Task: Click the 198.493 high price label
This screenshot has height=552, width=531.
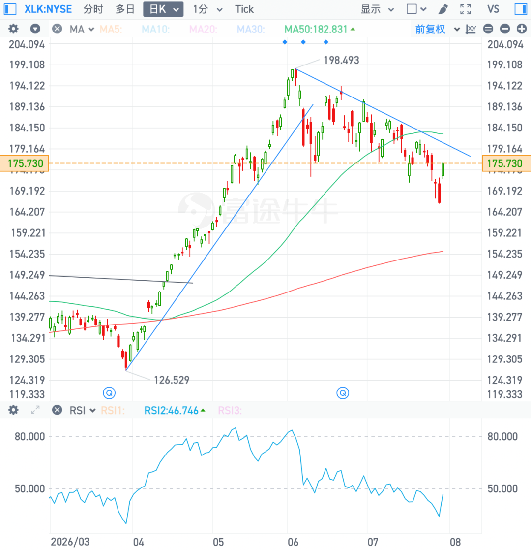Action: pyautogui.click(x=341, y=60)
